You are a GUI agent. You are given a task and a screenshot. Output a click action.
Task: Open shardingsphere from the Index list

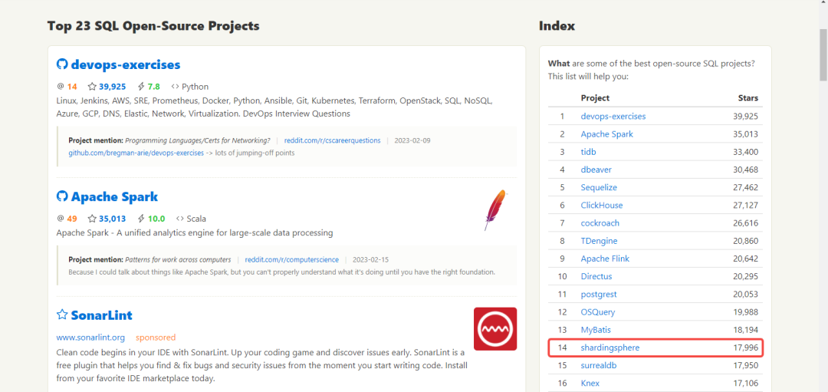(x=610, y=348)
